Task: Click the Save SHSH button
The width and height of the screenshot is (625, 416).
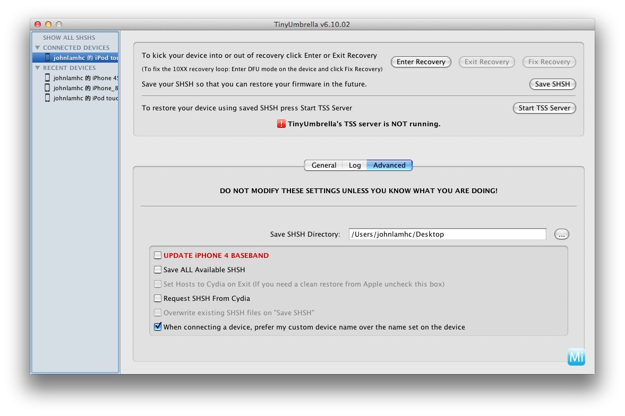Action: point(552,84)
